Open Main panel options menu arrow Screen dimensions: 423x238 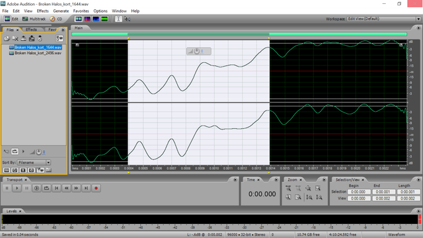tap(418, 28)
